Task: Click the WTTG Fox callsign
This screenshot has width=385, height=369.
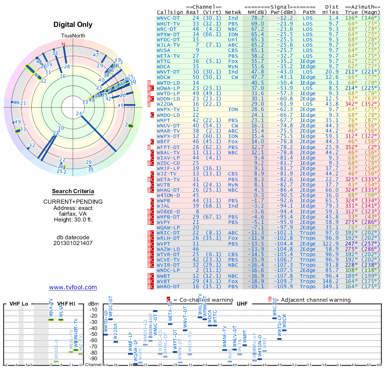Action: tap(163, 61)
